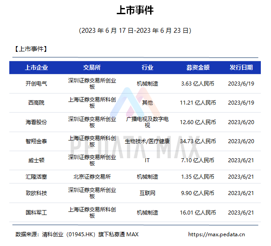Select company name 西高院

36,103
